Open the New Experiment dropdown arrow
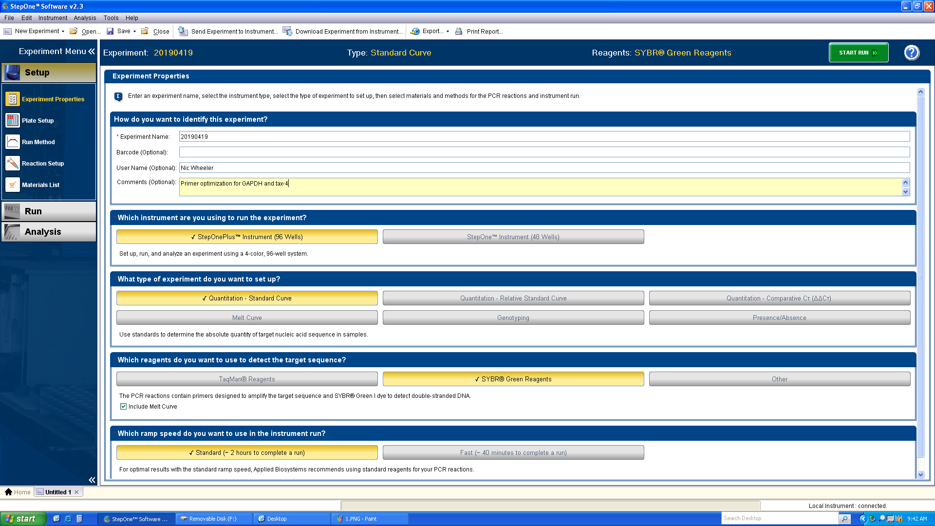The image size is (935, 526). point(63,32)
